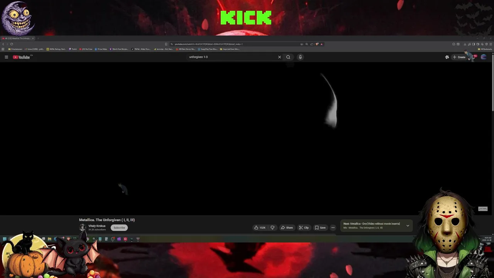The width and height of the screenshot is (494, 278).
Task: Open the Brave Shields lion icon
Action: 317,44
